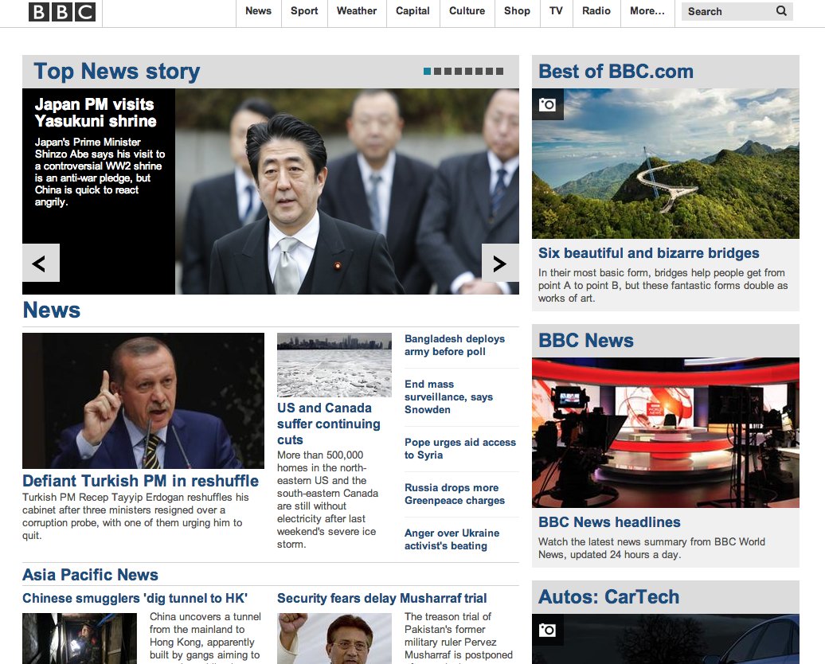Open the Shop menu item
Image resolution: width=825 pixels, height=664 pixels.
[x=517, y=11]
